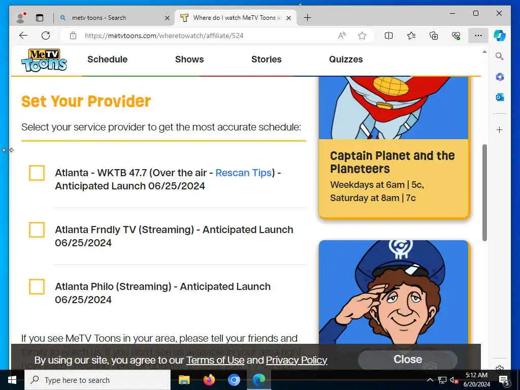
Task: Open the clock showing 5:12 AM
Action: coord(476,380)
